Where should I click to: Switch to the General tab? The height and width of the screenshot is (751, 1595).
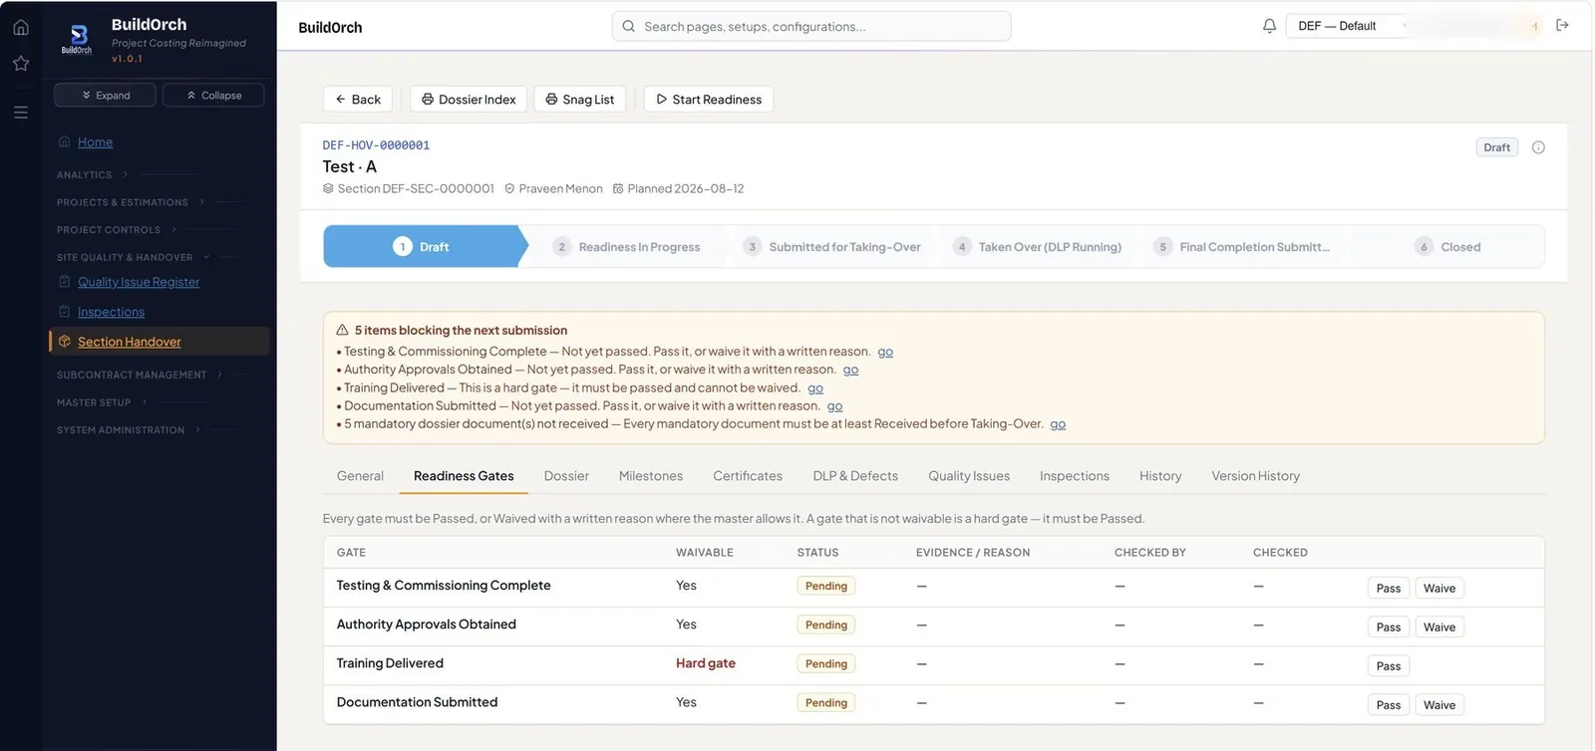(x=360, y=476)
